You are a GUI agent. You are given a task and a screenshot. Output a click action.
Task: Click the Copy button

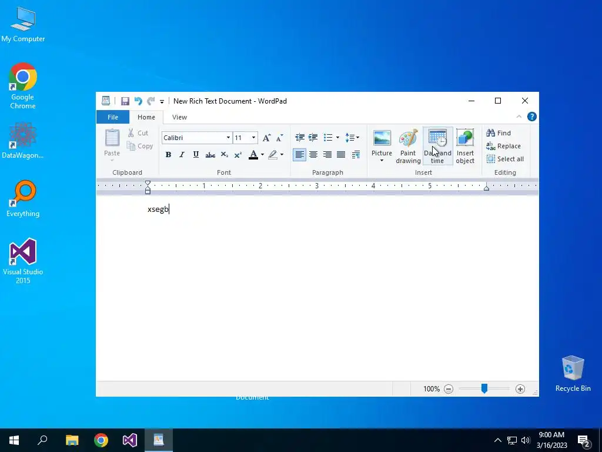[x=140, y=146]
